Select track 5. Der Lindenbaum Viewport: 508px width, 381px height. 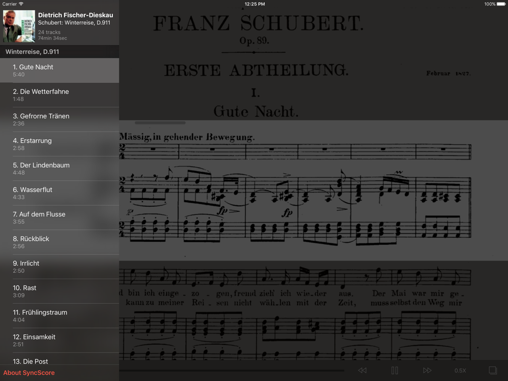click(59, 169)
